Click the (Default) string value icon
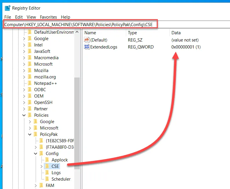Viewport: 230px width, 189px height. [x=87, y=40]
